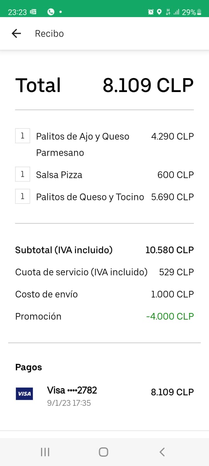This screenshot has height=466, width=209.
Task: Open recent apps from navigation bar
Action: (x=45, y=452)
